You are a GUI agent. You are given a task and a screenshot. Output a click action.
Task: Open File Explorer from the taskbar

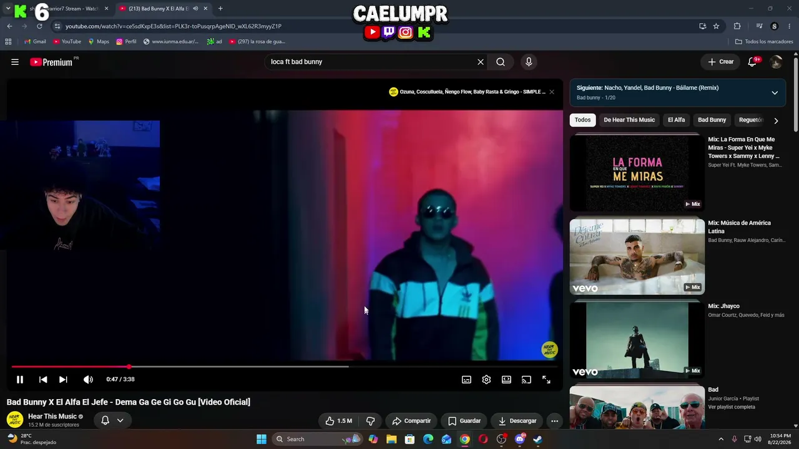tap(391, 439)
